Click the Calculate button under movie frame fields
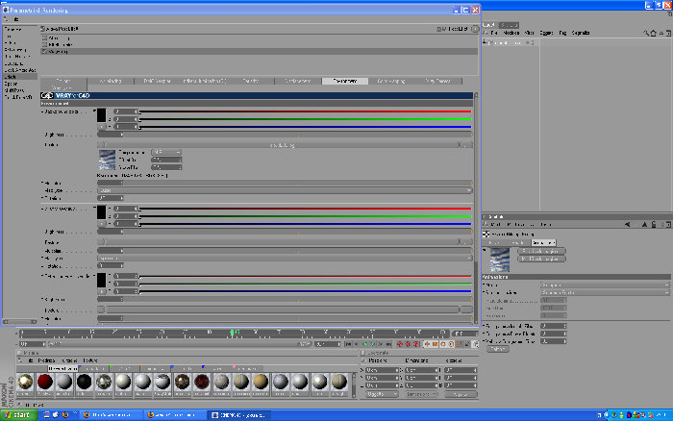 (498, 349)
